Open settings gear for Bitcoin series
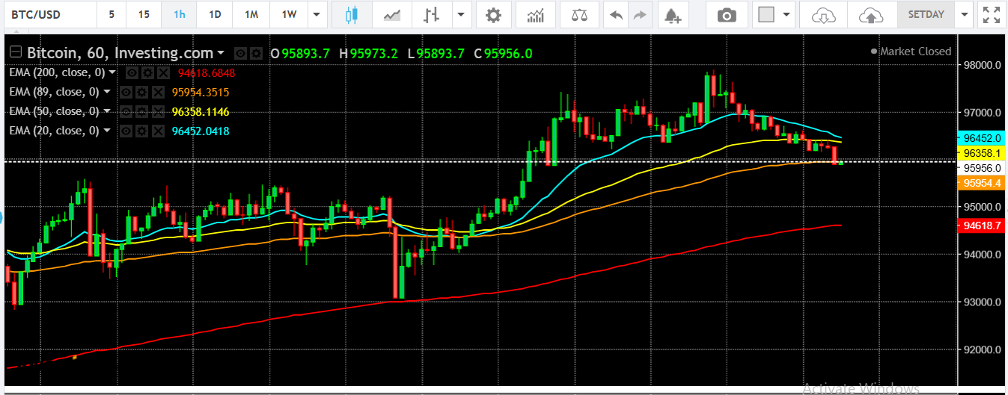This screenshot has height=395, width=1008. click(x=256, y=53)
